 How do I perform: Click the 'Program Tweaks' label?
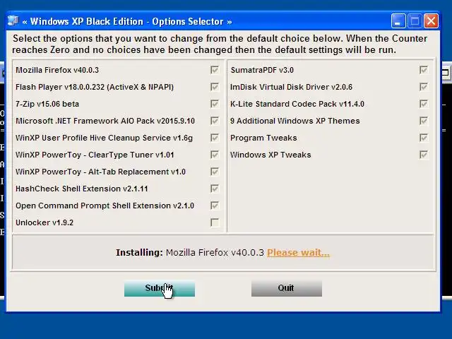click(263, 138)
